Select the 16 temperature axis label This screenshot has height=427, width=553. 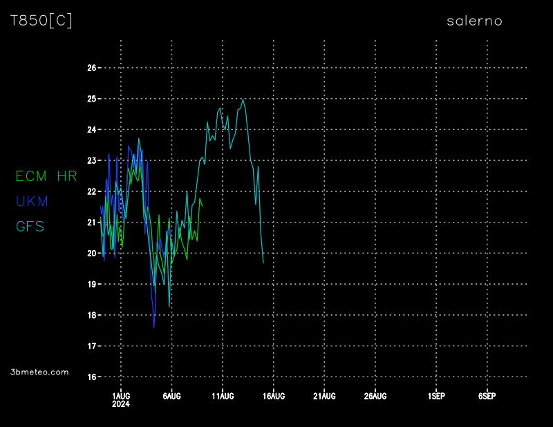[92, 377]
